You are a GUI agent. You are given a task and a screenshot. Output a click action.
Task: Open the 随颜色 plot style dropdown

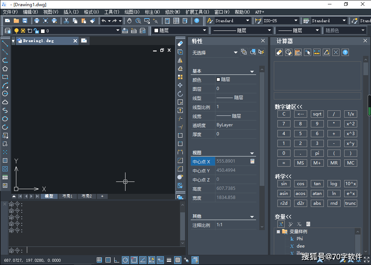pos(363,30)
